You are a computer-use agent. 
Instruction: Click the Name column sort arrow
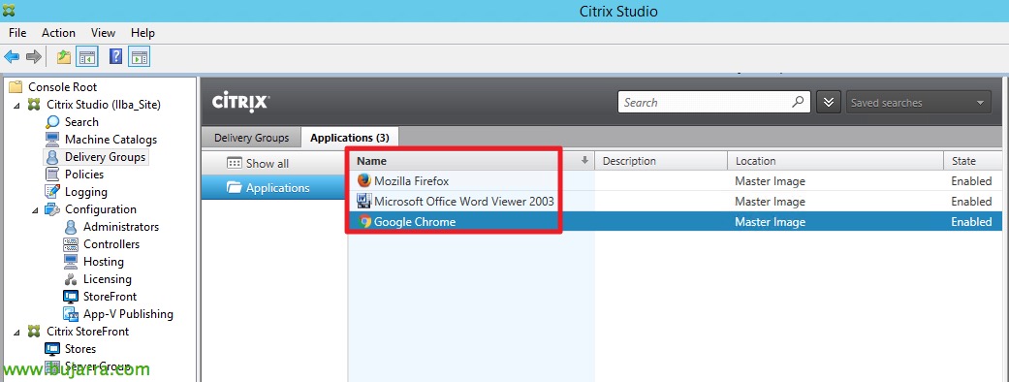(x=584, y=160)
